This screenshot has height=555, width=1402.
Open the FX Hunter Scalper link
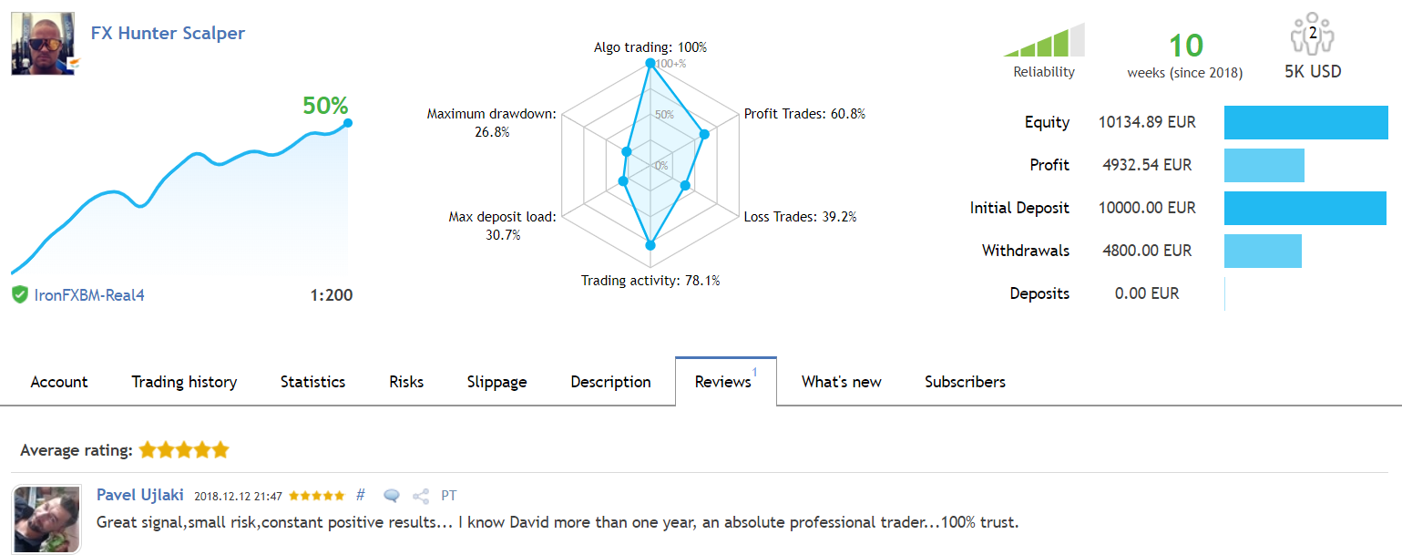pos(168,33)
